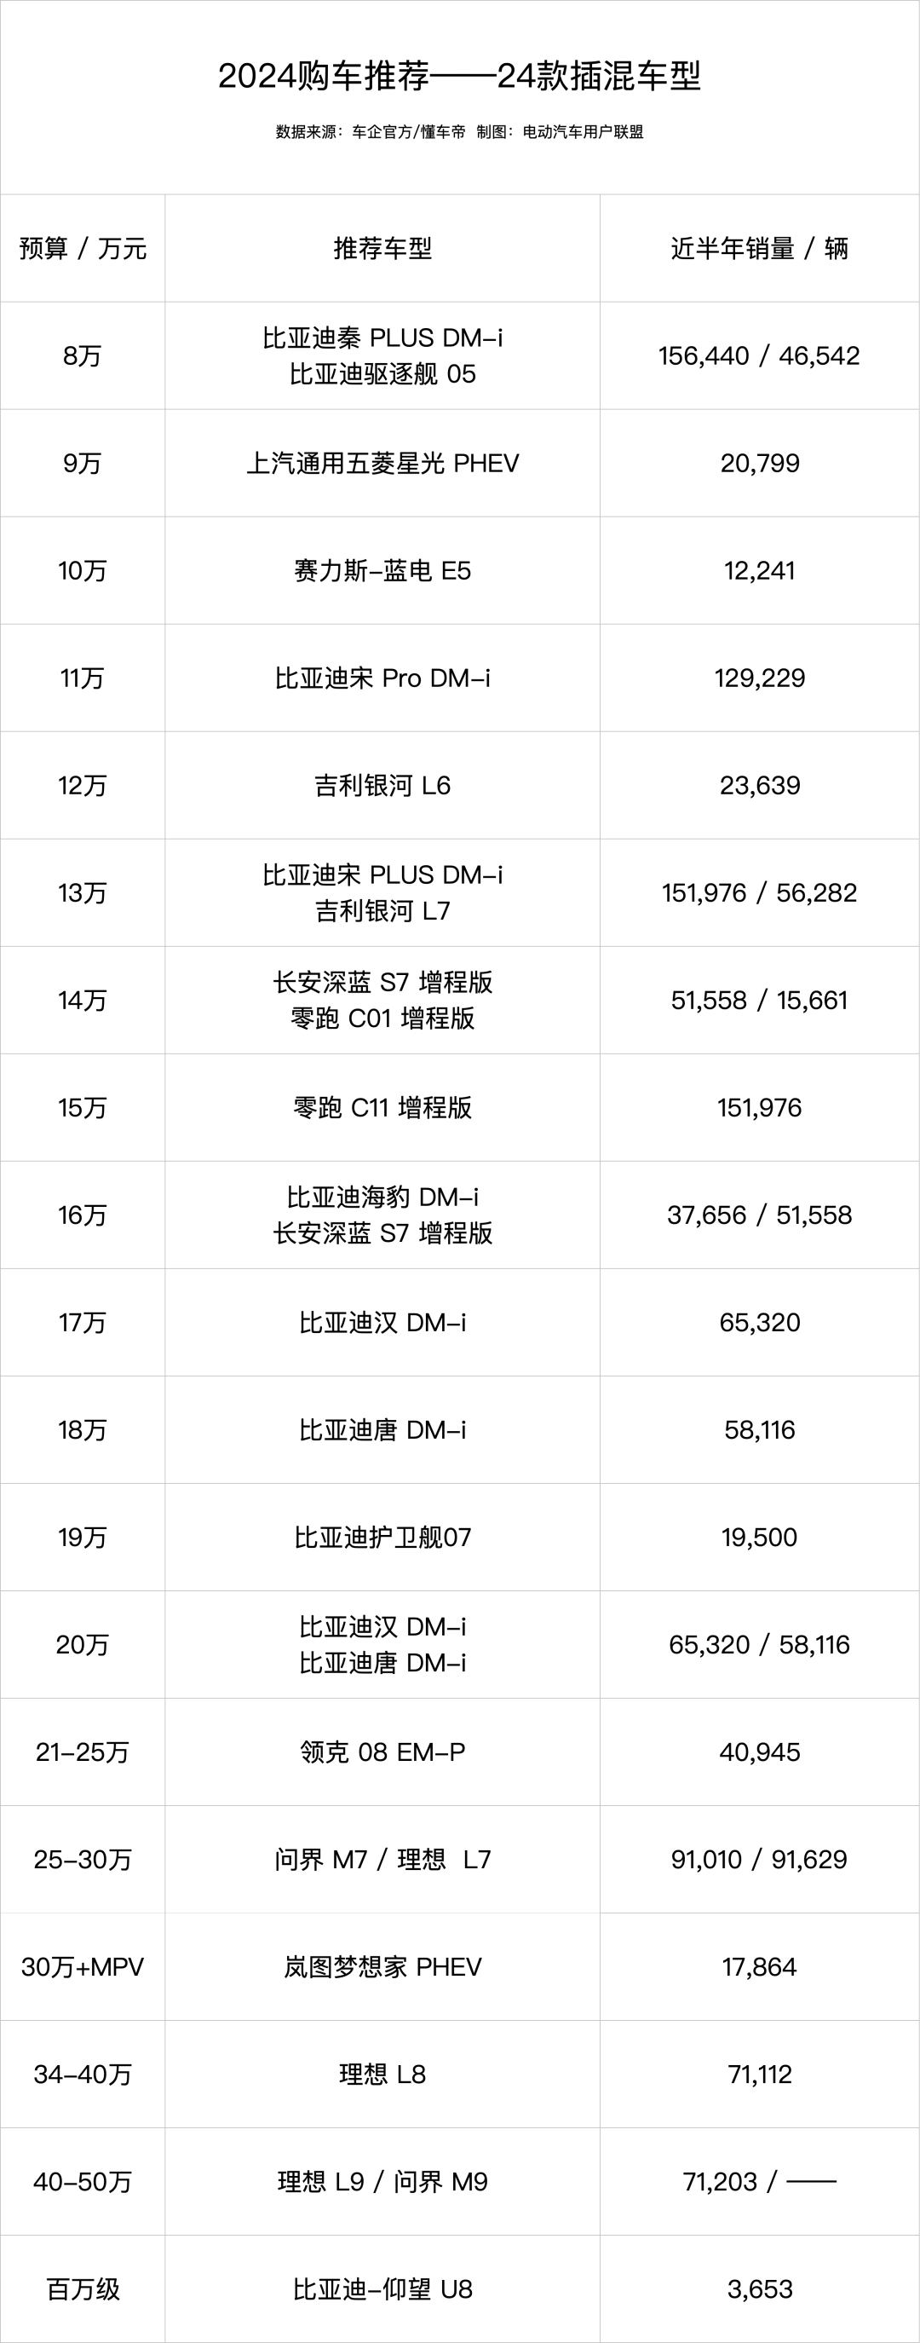Select the 推荐车型 column header
The image size is (920, 2343).
(x=382, y=248)
